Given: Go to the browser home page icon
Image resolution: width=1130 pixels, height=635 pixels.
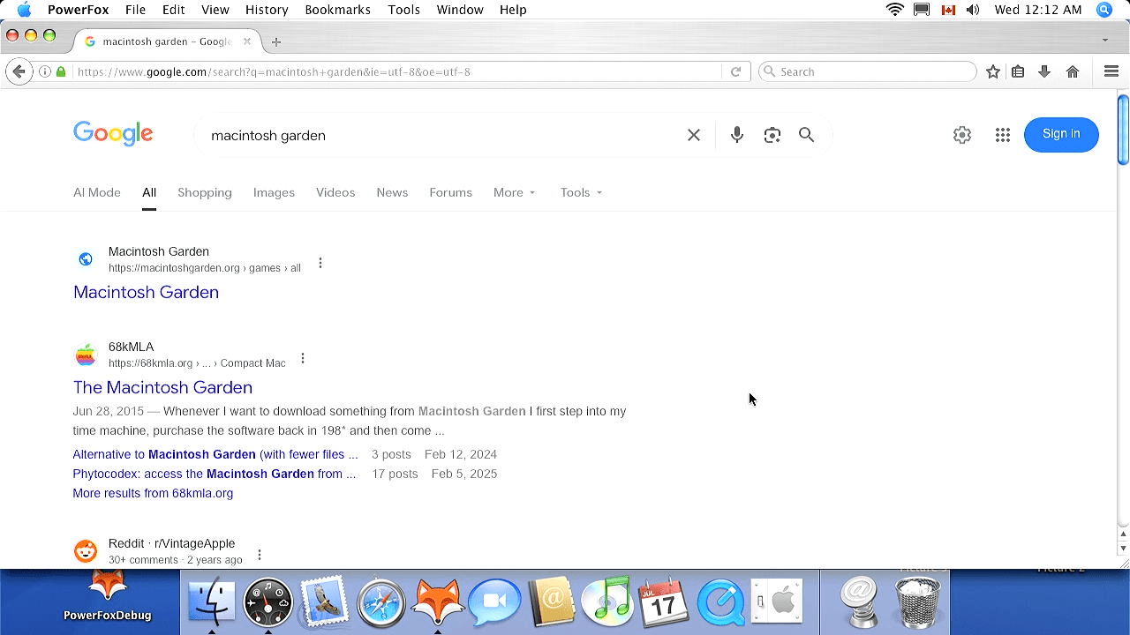Looking at the screenshot, I should click(1073, 71).
